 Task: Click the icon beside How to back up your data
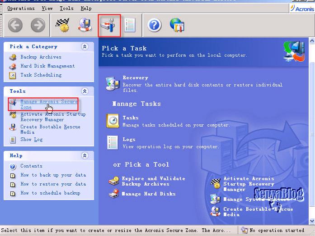pos(13,176)
